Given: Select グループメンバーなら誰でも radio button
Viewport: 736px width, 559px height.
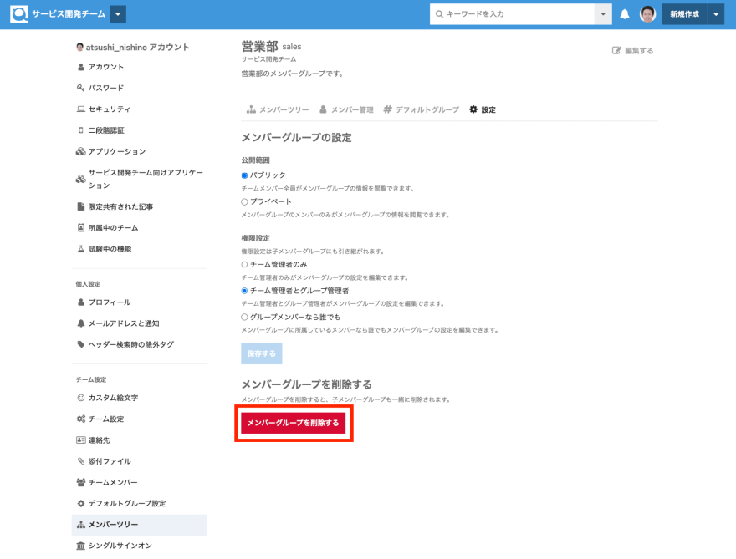Looking at the screenshot, I should click(244, 317).
